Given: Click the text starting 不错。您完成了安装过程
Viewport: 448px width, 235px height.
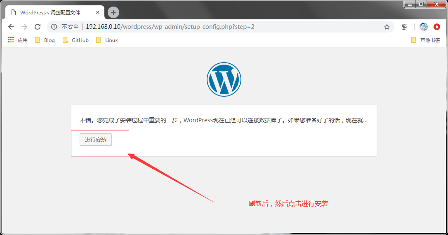Looking at the screenshot, I should [x=224, y=120].
